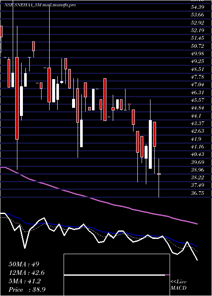Click the 52.92 price axis label
212x296 pixels.
(x=197, y=22)
